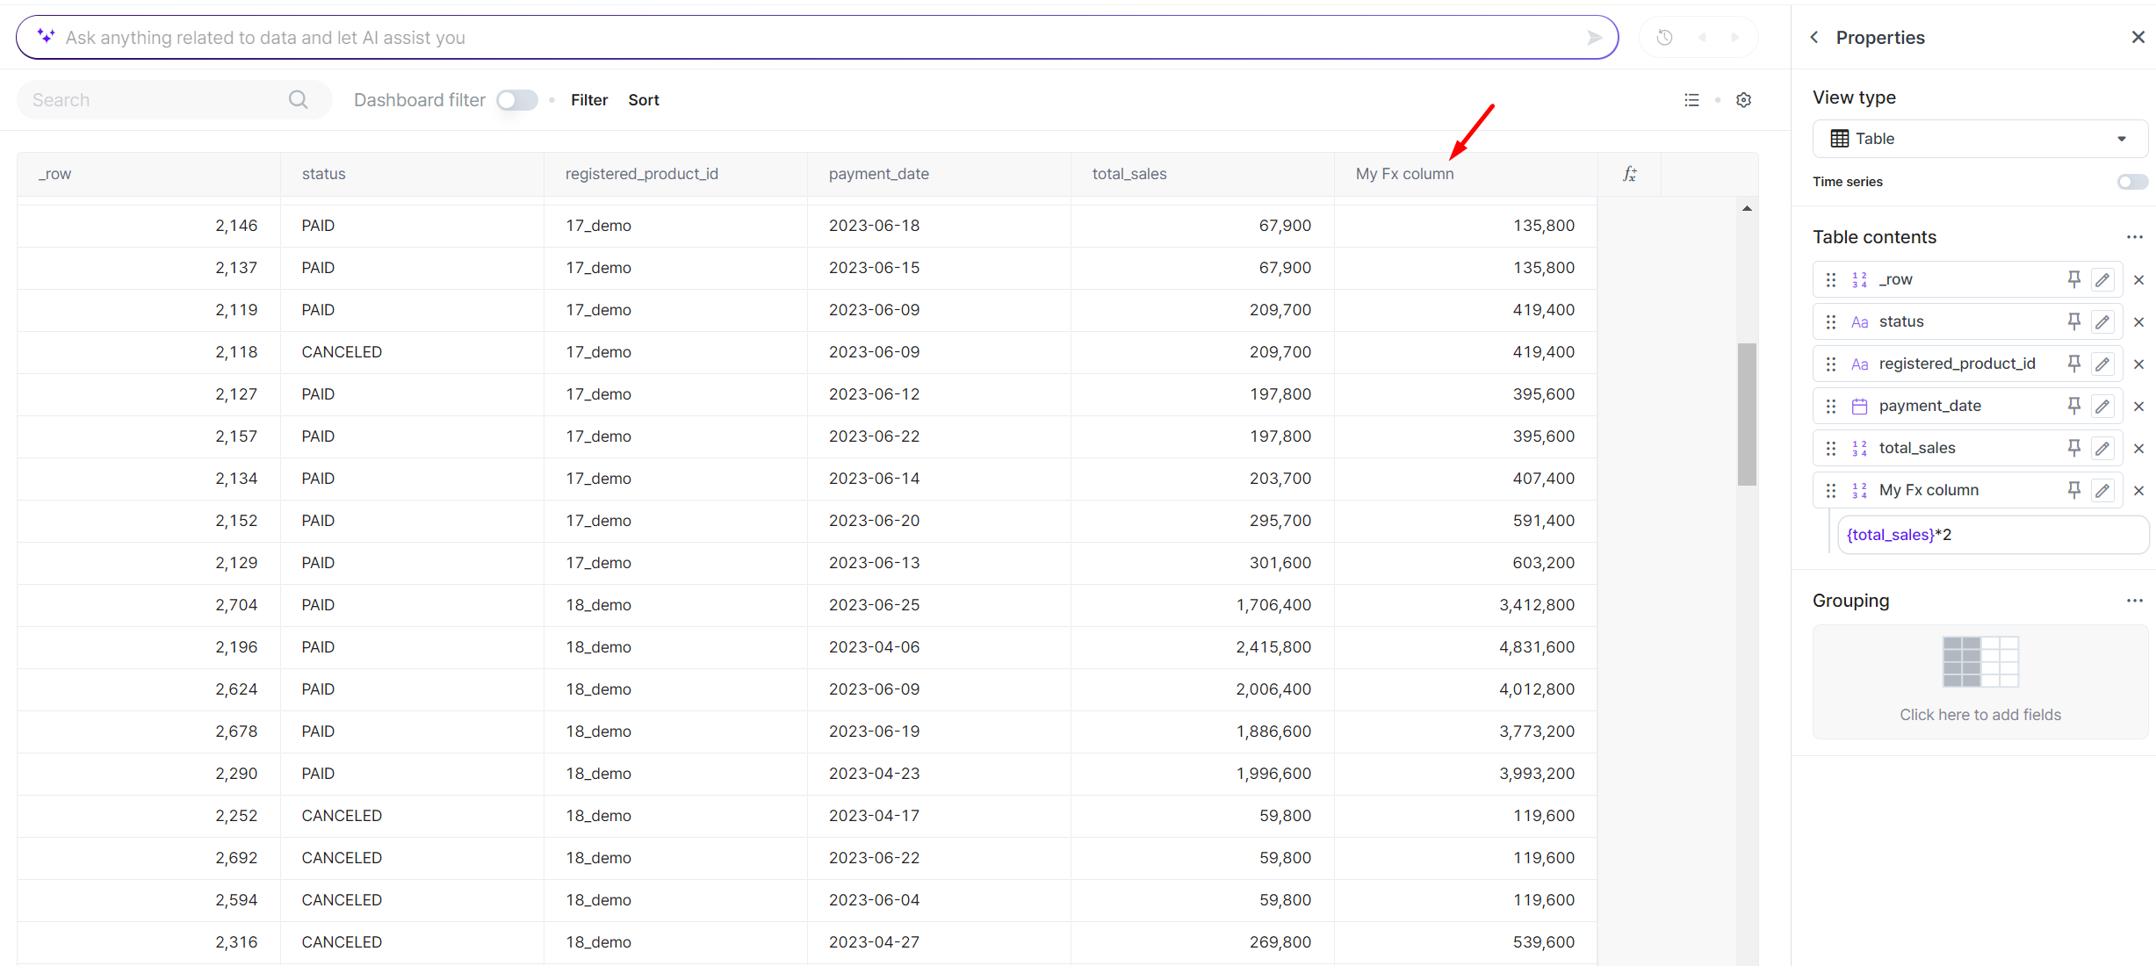Open the Filter option

click(588, 100)
